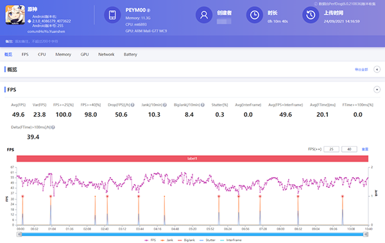Click the Genshin Impact app icon
Screen dimensions: 385x243
(x=15, y=15)
